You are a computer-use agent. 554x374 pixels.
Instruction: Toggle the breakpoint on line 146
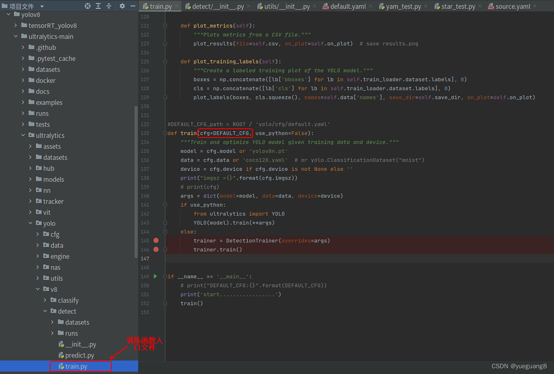click(156, 250)
